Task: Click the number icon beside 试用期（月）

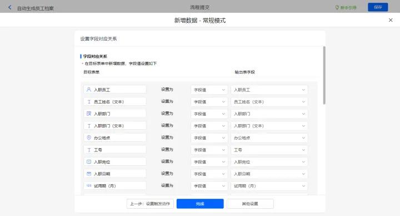Action: 89,185
